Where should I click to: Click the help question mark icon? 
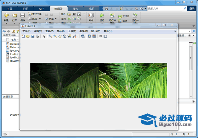(141, 9)
